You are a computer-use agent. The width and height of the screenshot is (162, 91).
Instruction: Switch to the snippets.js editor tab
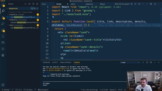tap(89, 4)
